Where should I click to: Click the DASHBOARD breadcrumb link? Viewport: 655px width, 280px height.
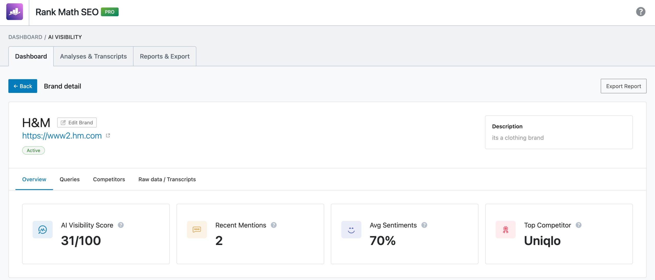tap(25, 37)
